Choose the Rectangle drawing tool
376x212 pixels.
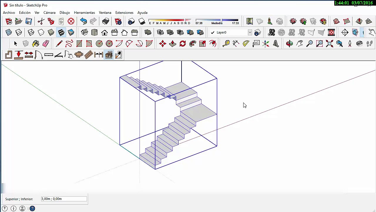(79, 44)
